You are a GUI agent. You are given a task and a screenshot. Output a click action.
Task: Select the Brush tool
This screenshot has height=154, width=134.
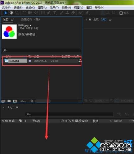62,13
